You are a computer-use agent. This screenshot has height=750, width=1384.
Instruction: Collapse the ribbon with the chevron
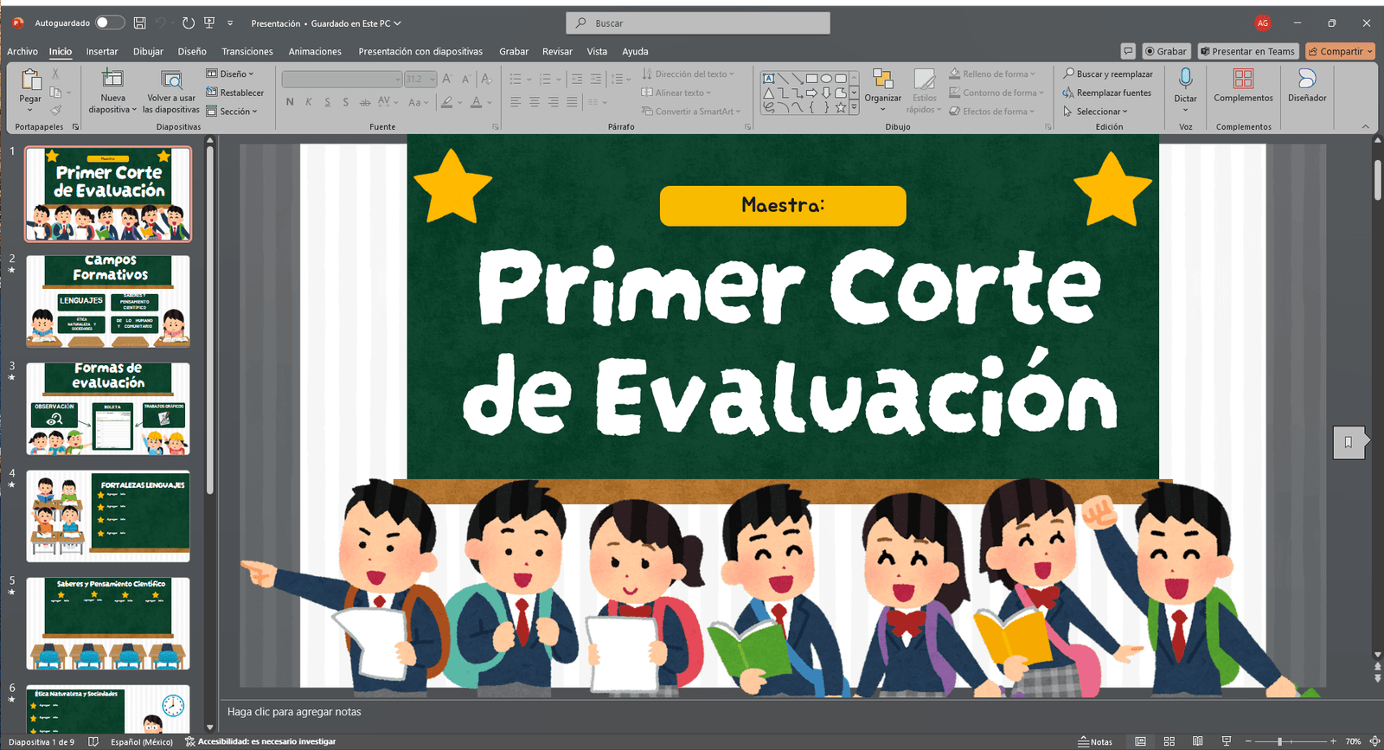pos(1366,126)
